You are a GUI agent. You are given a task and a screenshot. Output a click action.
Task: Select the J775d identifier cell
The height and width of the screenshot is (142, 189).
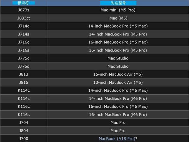click(24, 66)
